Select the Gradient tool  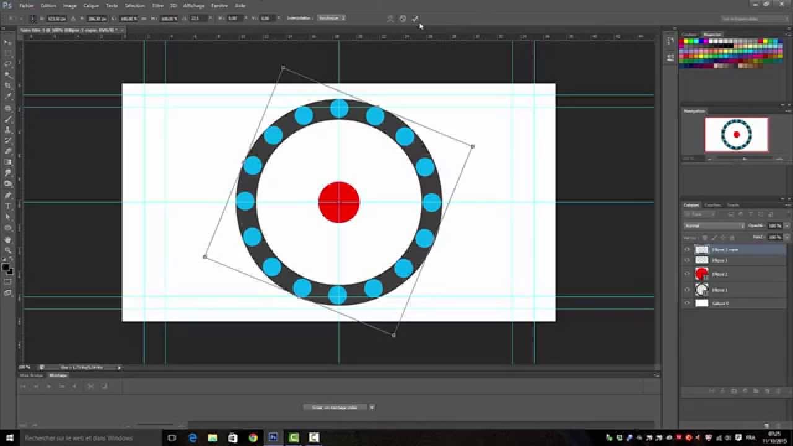[8, 162]
